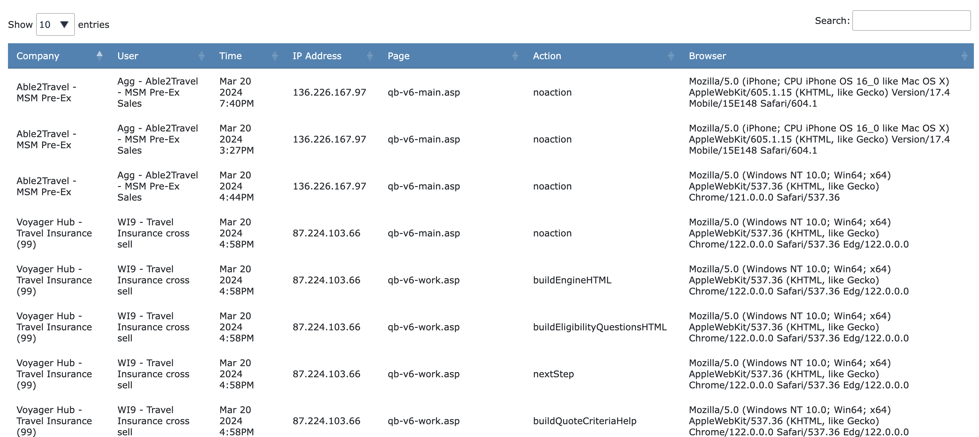The image size is (979, 437).
Task: Click iPhone browser string in 3:27PM row
Action: 819,139
